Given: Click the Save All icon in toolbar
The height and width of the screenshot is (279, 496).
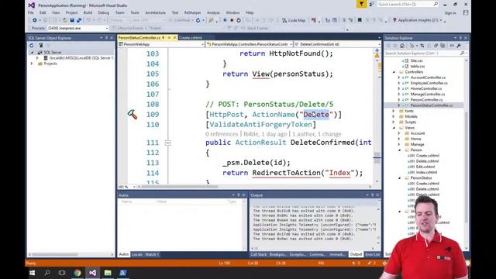Looking at the screenshot, I should click(x=79, y=20).
